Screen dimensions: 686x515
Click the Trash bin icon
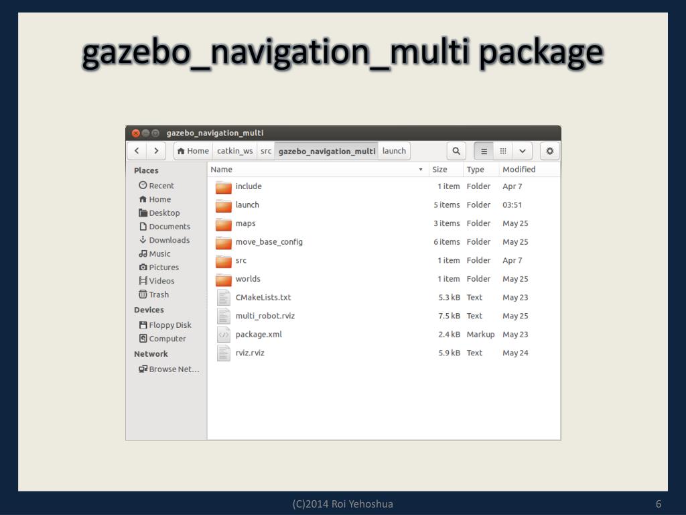point(143,294)
